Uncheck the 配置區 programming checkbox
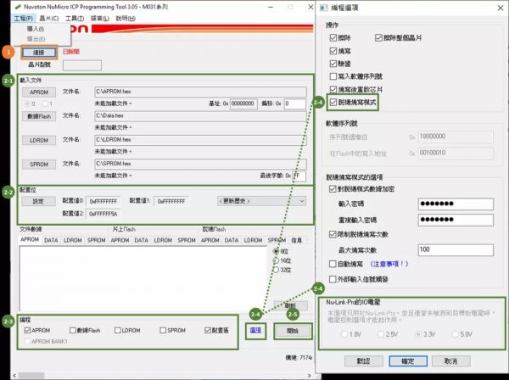 210,330
